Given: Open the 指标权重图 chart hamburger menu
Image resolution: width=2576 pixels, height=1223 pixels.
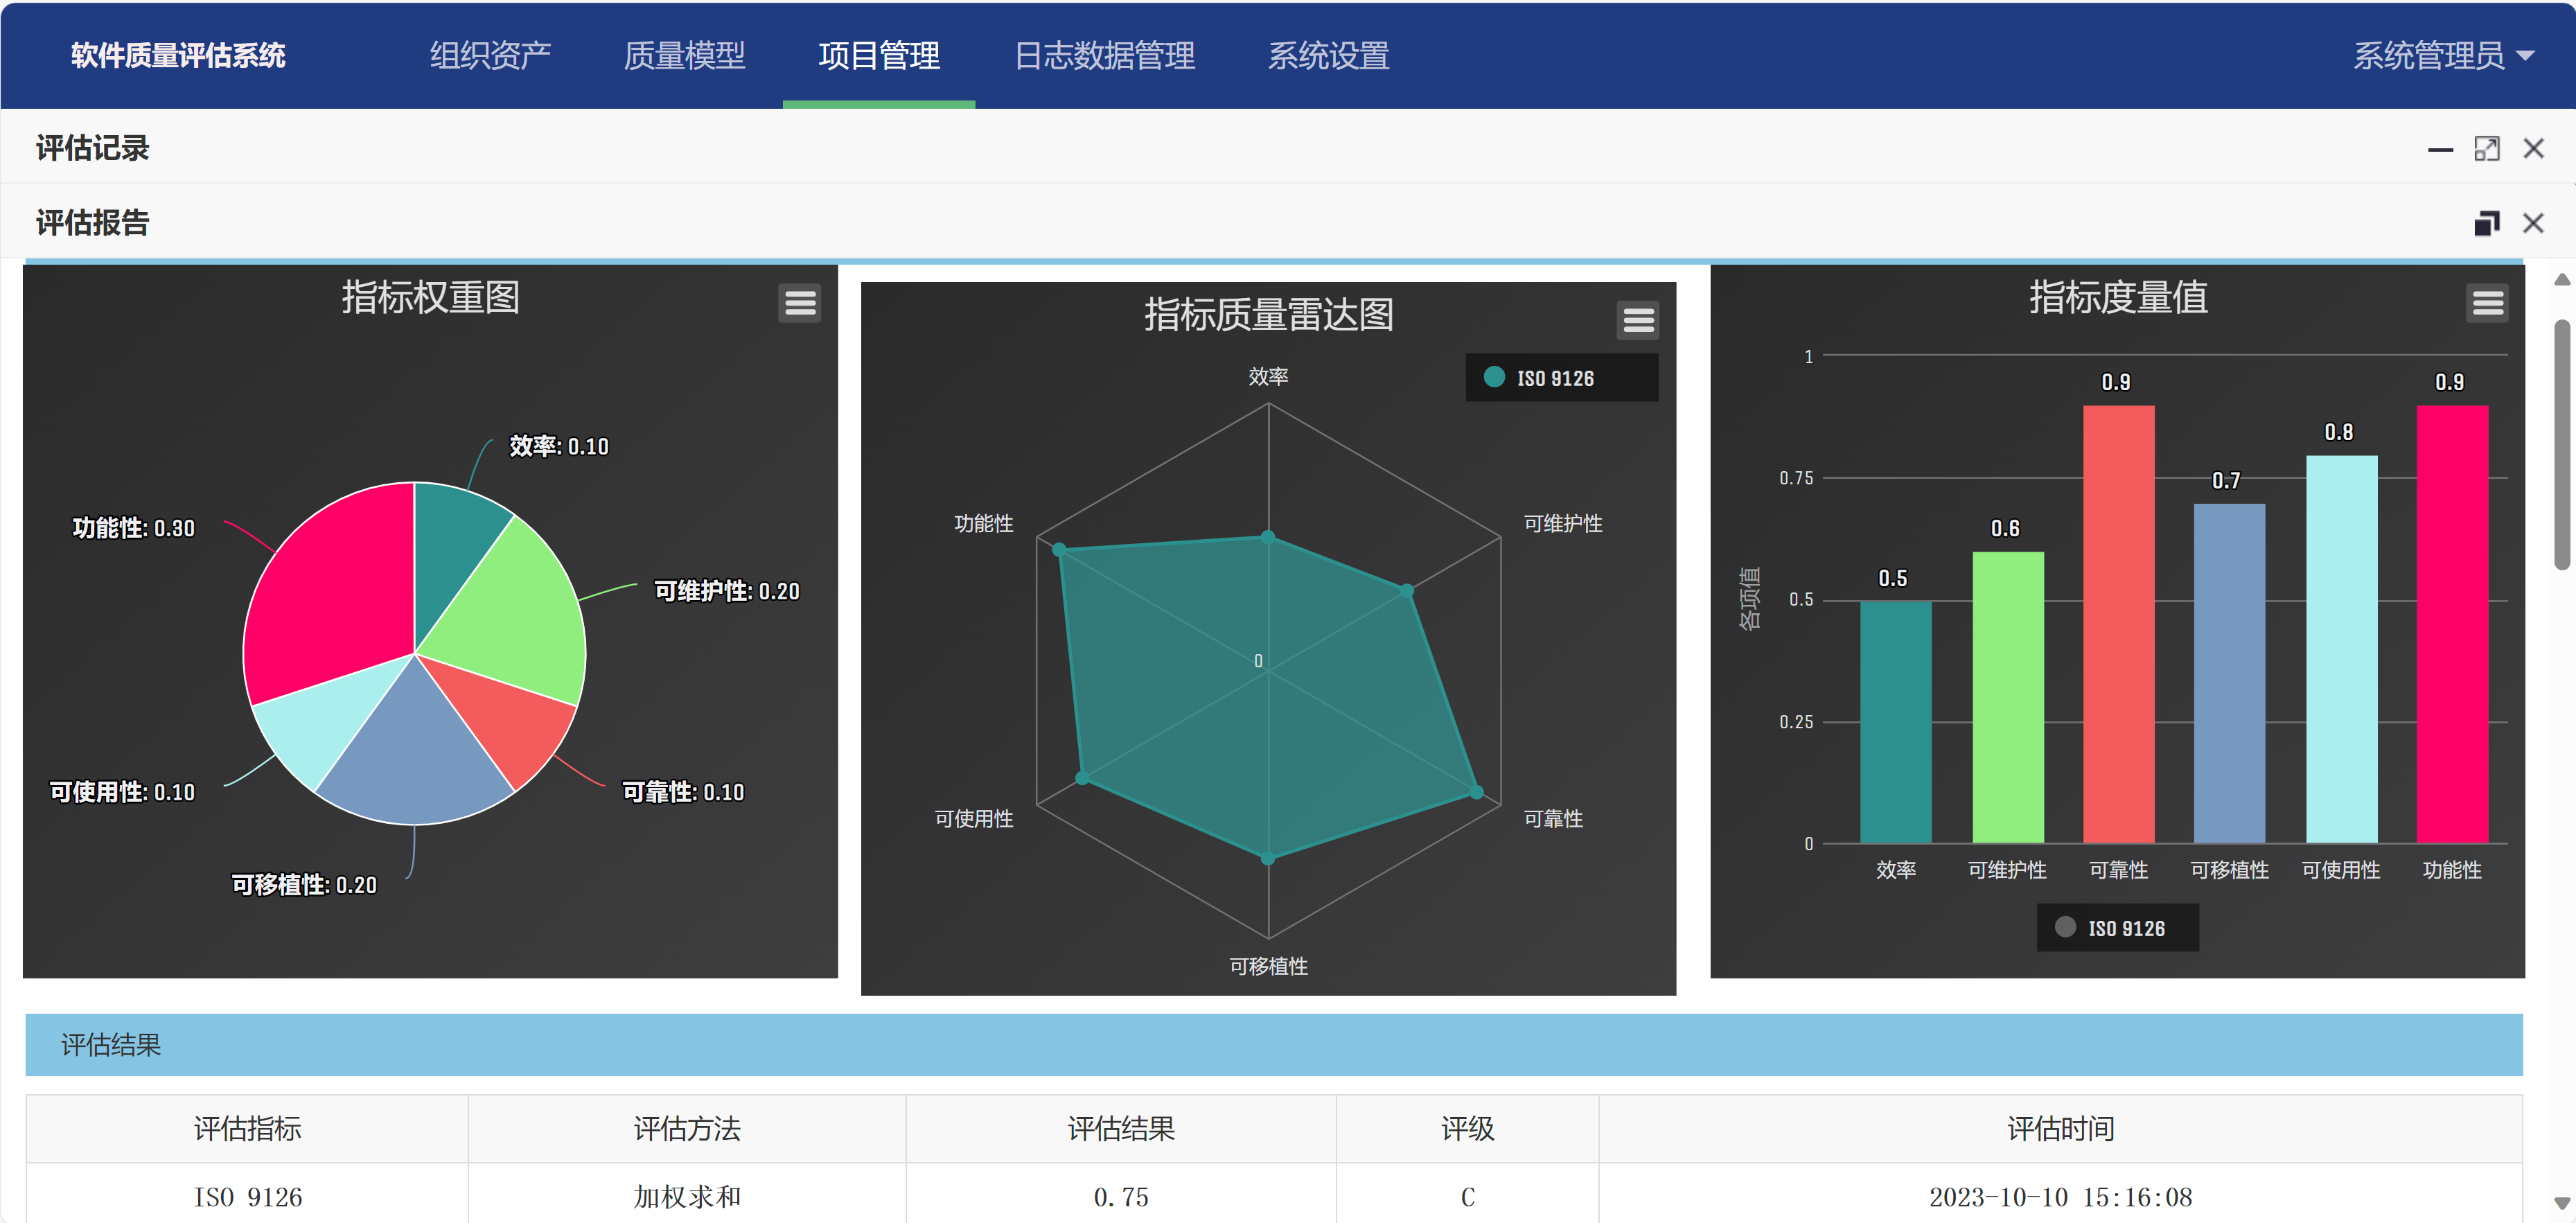Looking at the screenshot, I should coord(799,302).
